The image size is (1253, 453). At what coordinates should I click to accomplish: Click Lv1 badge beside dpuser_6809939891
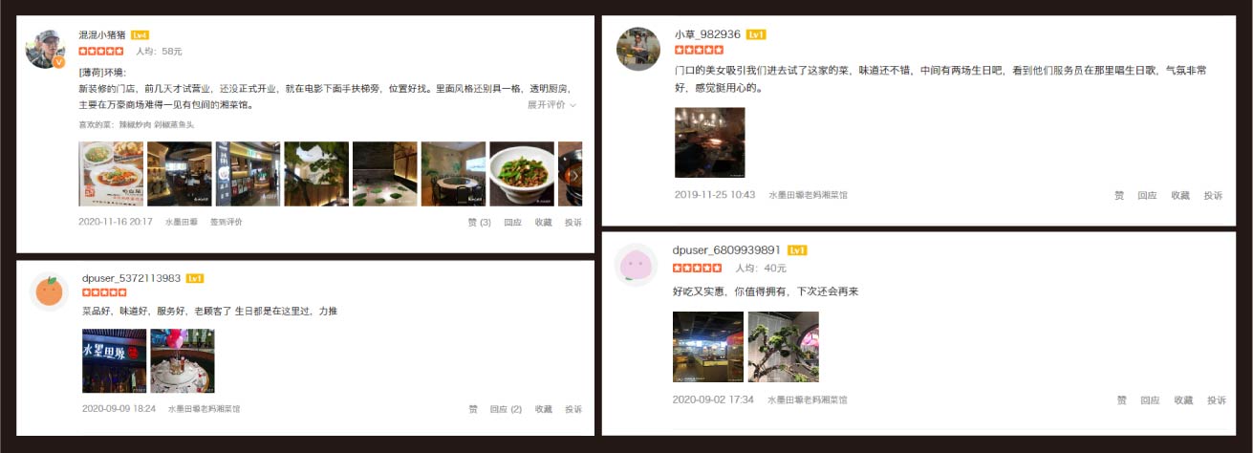tap(797, 250)
